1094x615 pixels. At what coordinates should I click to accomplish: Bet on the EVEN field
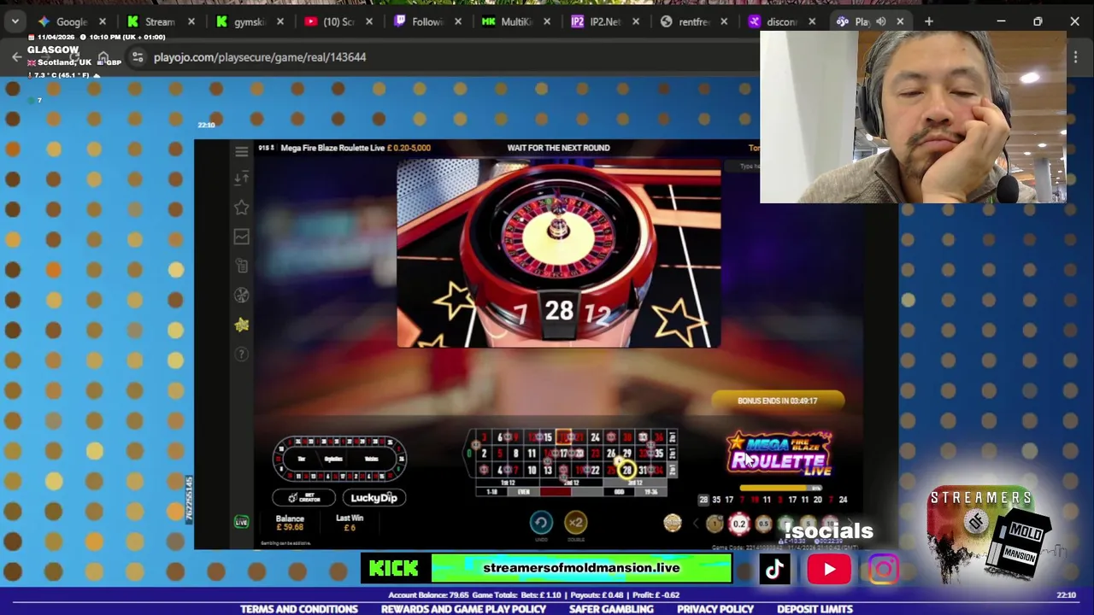coord(524,492)
